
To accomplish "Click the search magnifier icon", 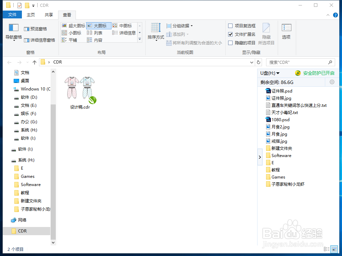I will [x=330, y=62].
